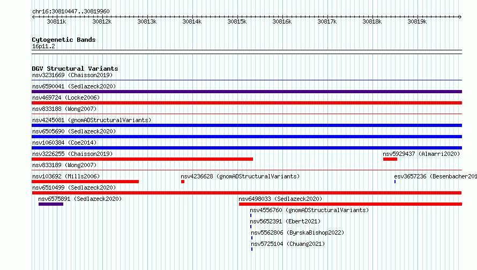Image resolution: width=477 pixels, height=270 pixels.
Task: Select the blue nsv4245081 variant bar
Action: point(247,125)
